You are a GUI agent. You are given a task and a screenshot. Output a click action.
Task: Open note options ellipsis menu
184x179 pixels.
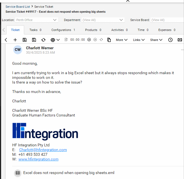point(182,50)
